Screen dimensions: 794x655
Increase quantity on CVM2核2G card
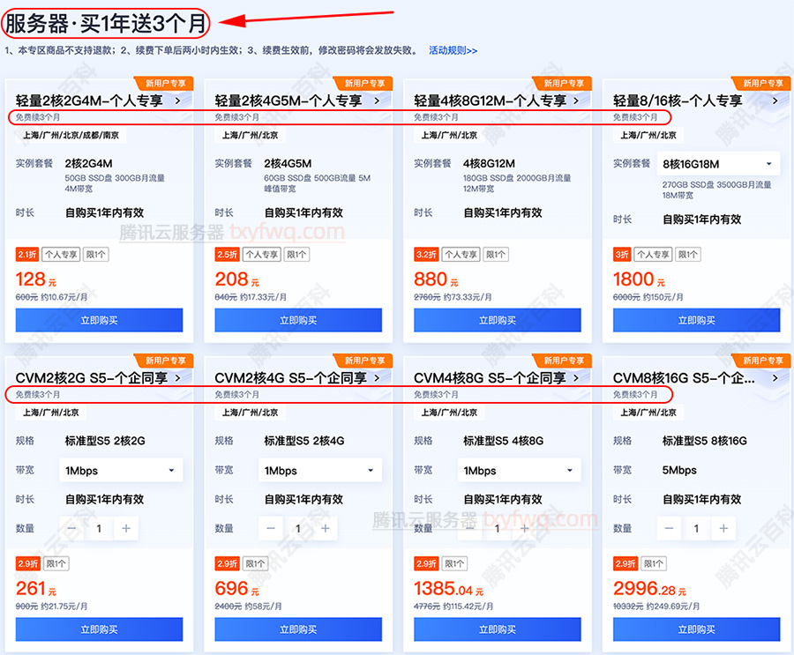point(126,528)
